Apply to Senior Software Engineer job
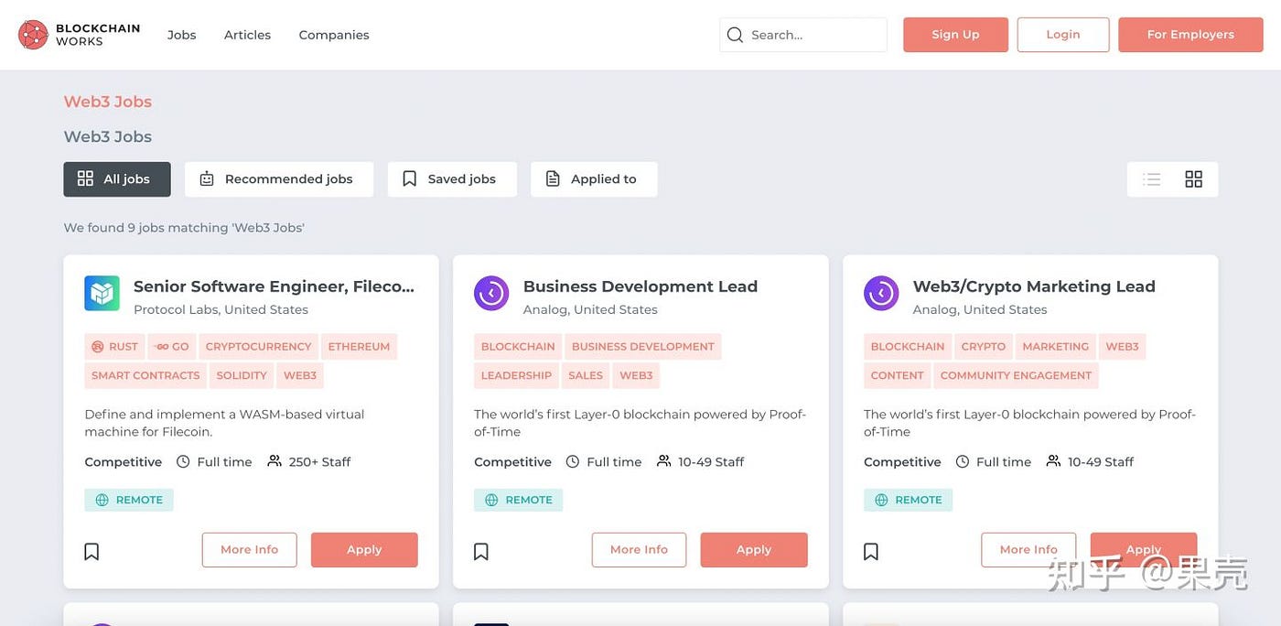Screen dimensions: 1281x626 click(364, 550)
